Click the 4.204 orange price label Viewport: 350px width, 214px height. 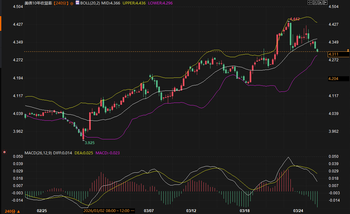pyautogui.click(x=338, y=78)
